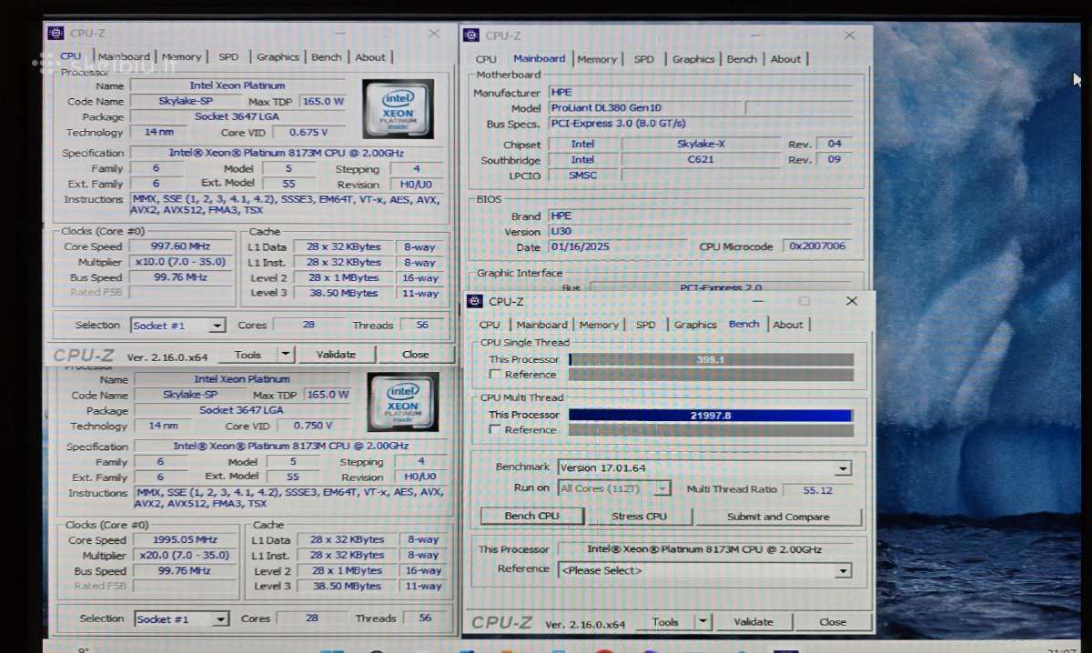
Task: Select CPU tab in Mainboard window
Action: pos(486,59)
